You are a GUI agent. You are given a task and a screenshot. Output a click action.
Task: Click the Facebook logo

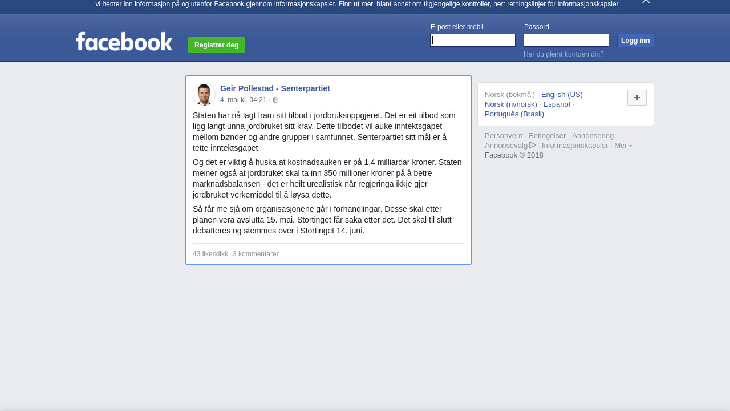coord(124,42)
